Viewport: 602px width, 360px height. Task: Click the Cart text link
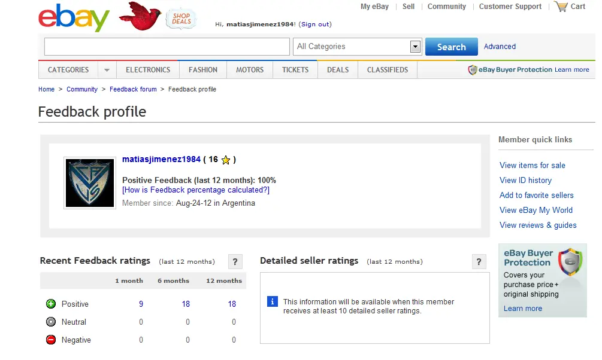(578, 7)
